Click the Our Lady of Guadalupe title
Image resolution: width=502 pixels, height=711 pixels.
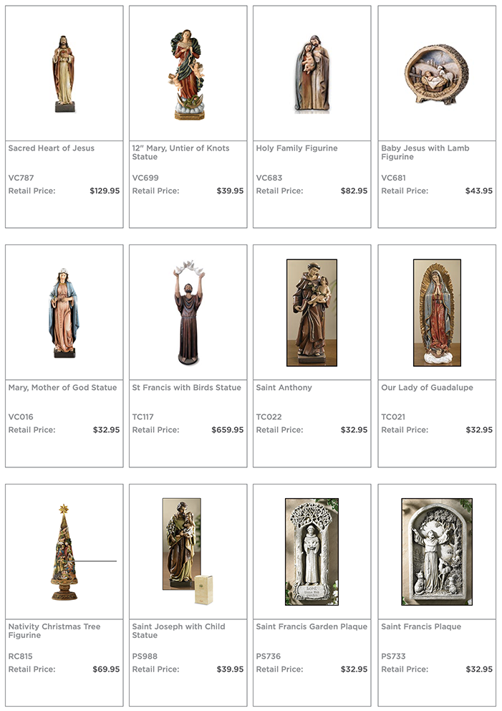[x=427, y=388]
